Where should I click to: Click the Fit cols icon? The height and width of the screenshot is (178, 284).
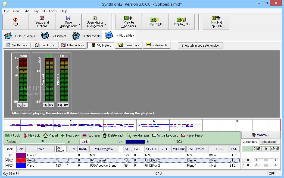tap(7, 135)
